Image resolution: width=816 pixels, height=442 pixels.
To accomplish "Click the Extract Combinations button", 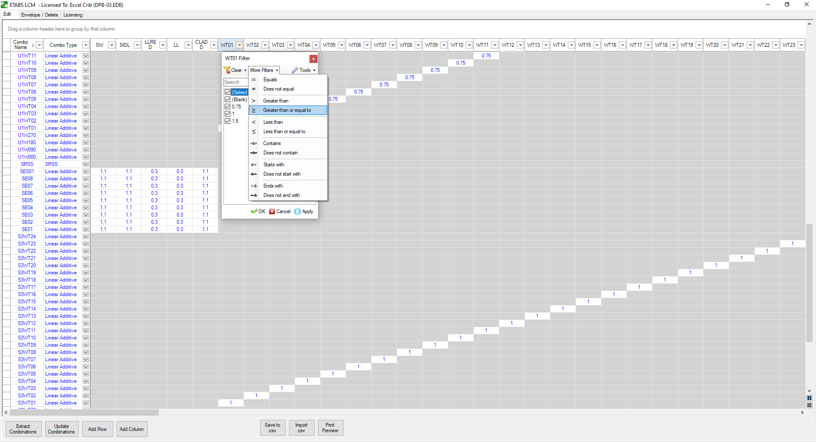I will [x=23, y=429].
